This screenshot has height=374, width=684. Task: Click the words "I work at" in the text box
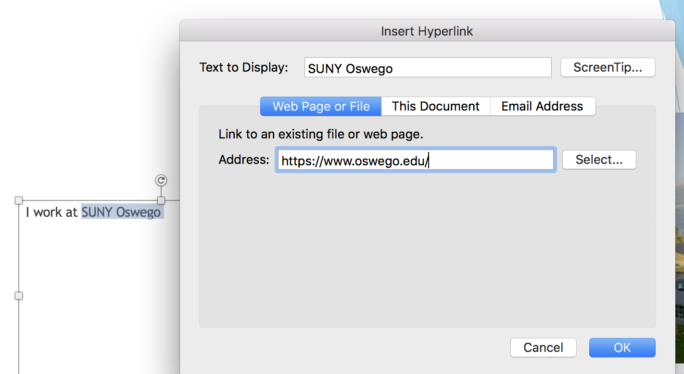point(52,212)
